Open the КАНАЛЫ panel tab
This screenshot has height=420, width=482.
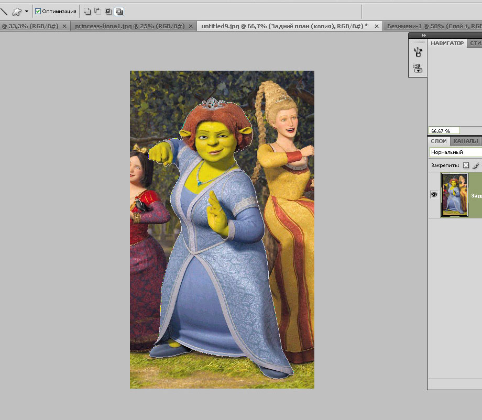pyautogui.click(x=465, y=141)
